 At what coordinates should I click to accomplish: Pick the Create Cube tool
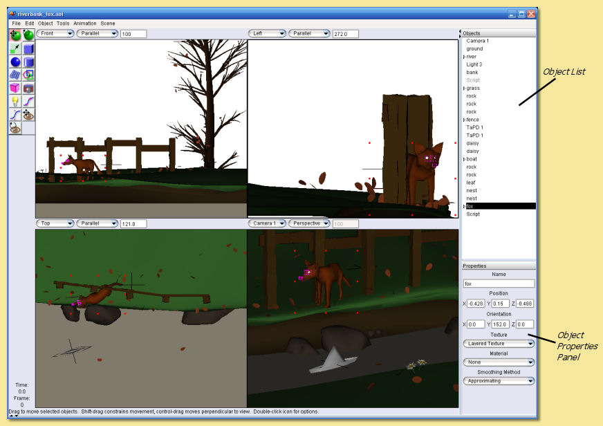point(28,48)
